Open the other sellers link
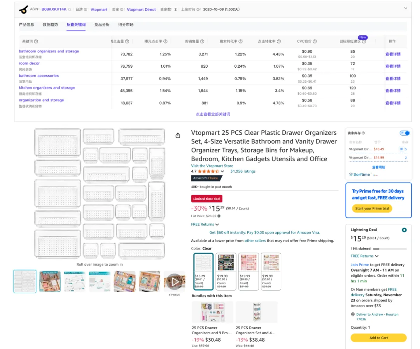 (x=255, y=241)
